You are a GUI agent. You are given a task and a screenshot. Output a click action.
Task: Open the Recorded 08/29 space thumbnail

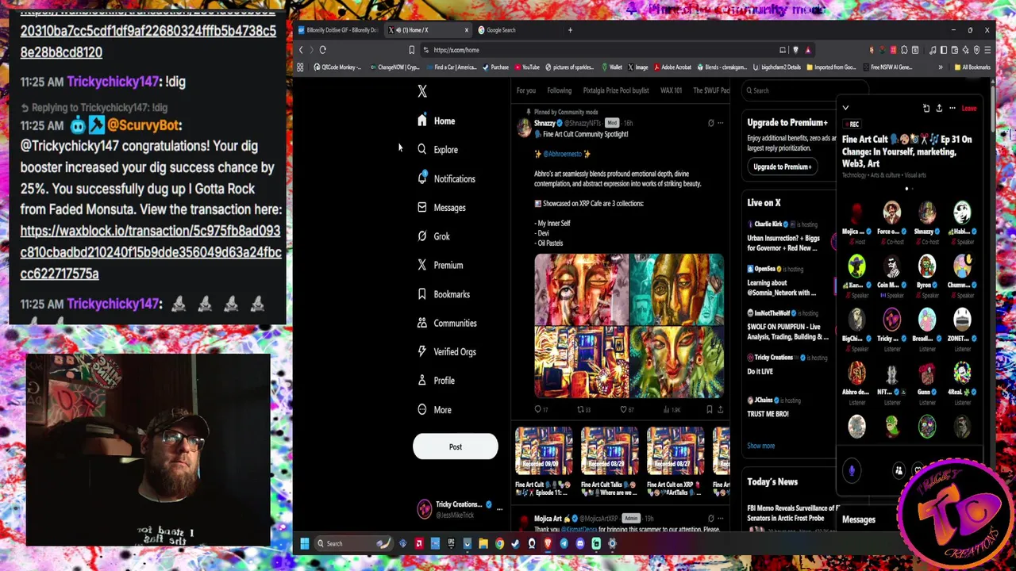point(609,453)
